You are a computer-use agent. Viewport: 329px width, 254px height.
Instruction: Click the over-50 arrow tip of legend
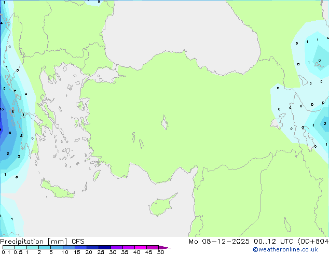[x=164, y=247]
